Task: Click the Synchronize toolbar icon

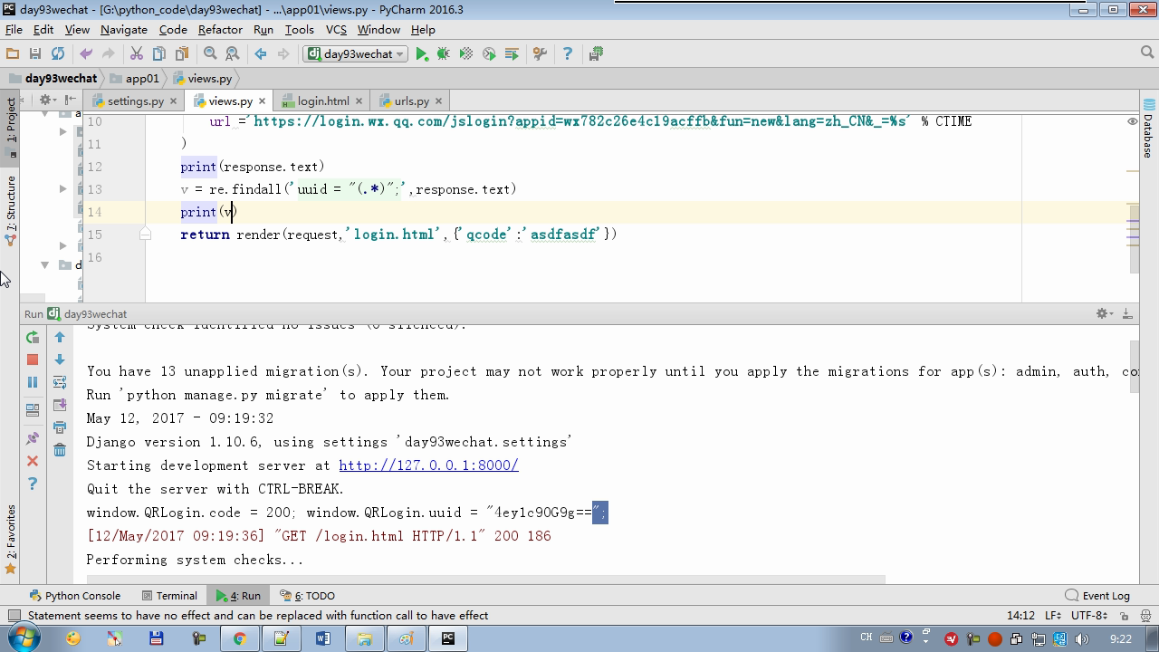Action: point(58,54)
